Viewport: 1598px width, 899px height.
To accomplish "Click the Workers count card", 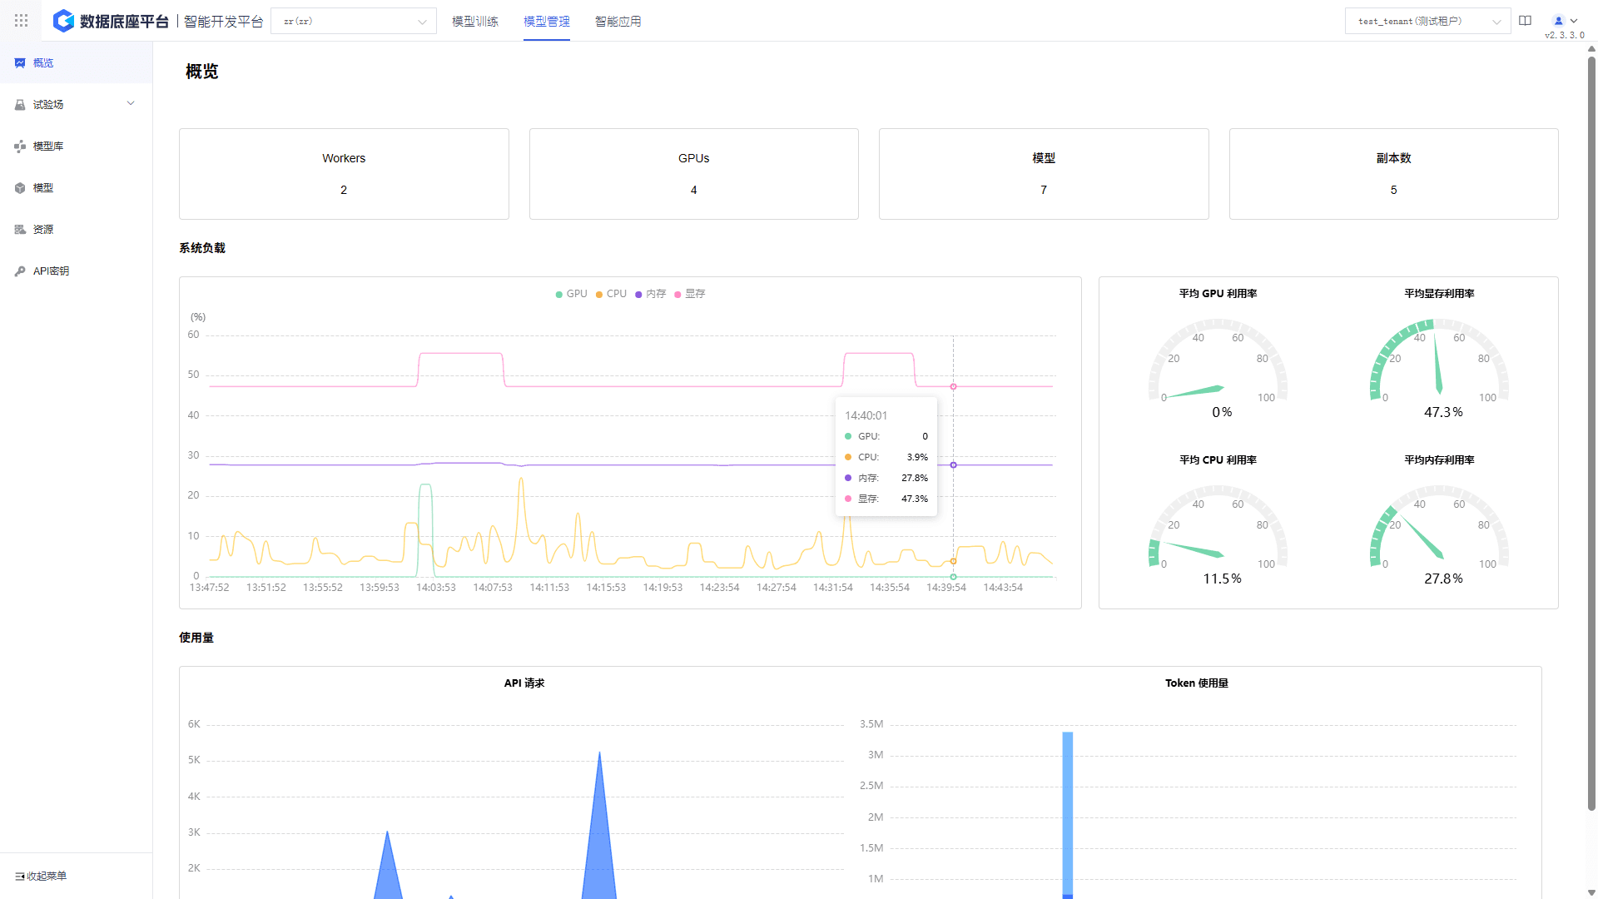I will click(x=344, y=174).
